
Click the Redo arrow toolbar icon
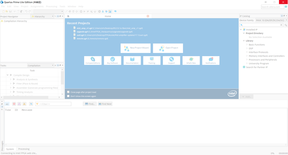[x=30, y=12]
